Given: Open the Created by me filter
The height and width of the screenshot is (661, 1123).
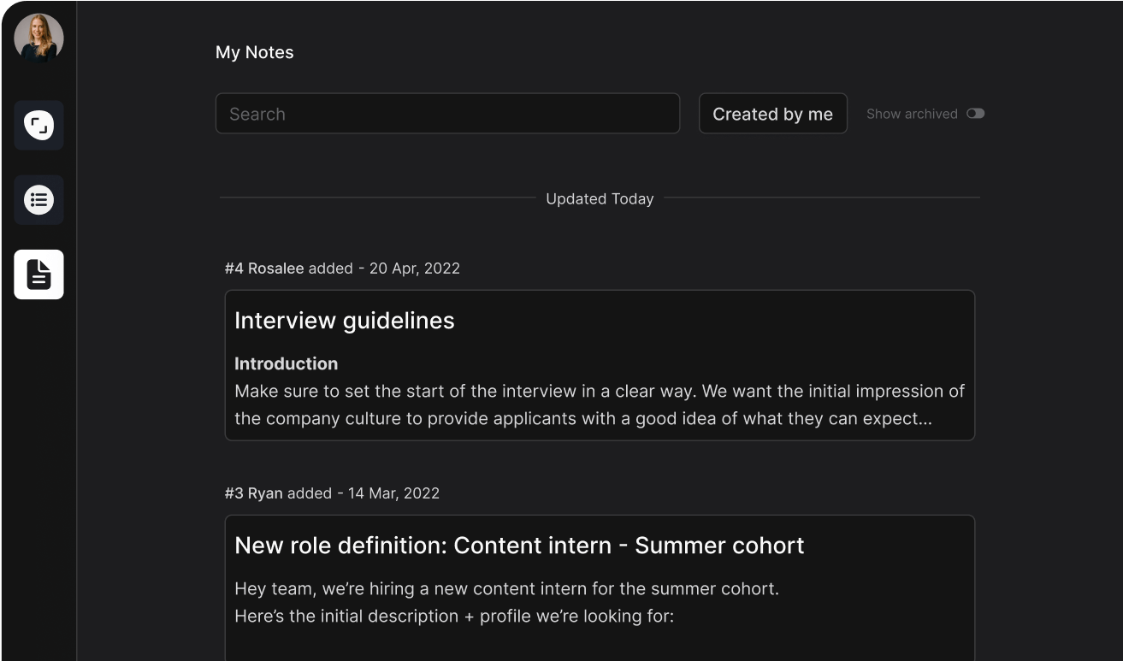Looking at the screenshot, I should (772, 114).
